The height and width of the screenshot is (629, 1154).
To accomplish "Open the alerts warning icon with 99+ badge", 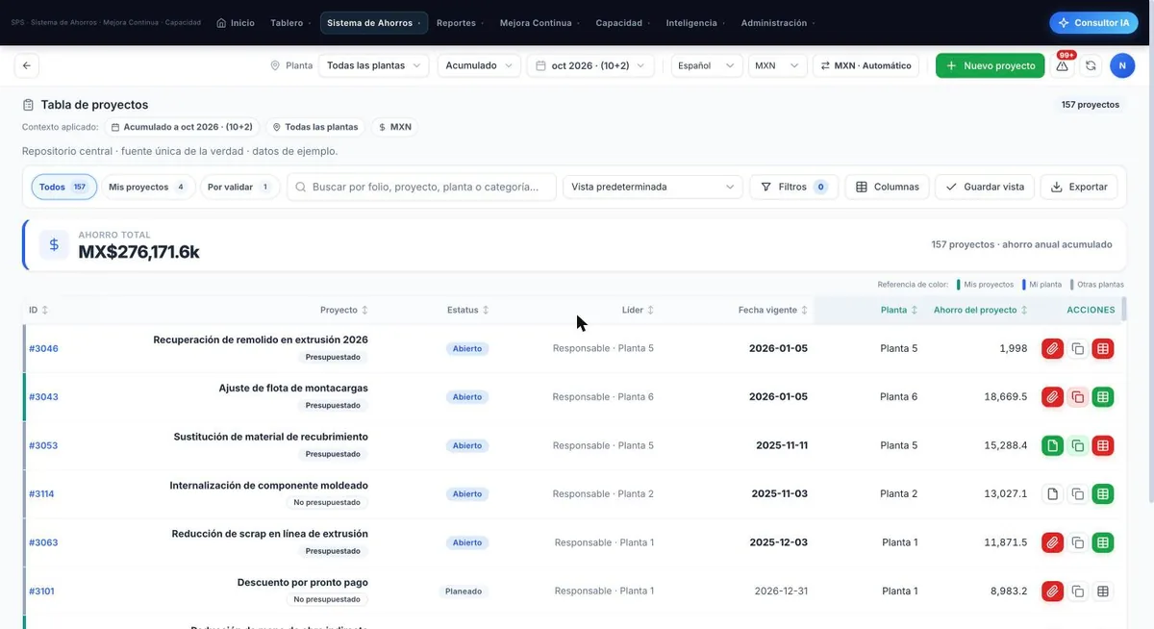I will [1063, 65].
